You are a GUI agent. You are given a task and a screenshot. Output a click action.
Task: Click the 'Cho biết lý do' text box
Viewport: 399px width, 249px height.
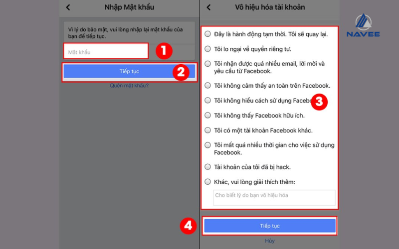[x=274, y=197]
